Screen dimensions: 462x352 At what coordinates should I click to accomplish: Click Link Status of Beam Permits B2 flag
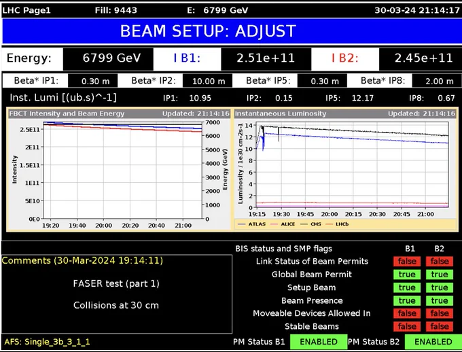pos(440,262)
